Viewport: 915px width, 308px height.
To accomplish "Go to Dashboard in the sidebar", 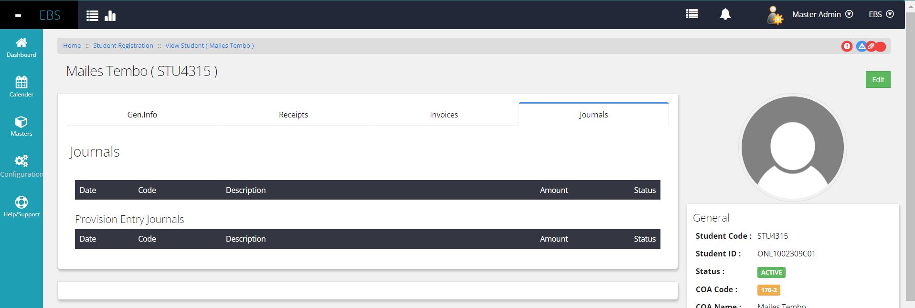I will [21, 48].
